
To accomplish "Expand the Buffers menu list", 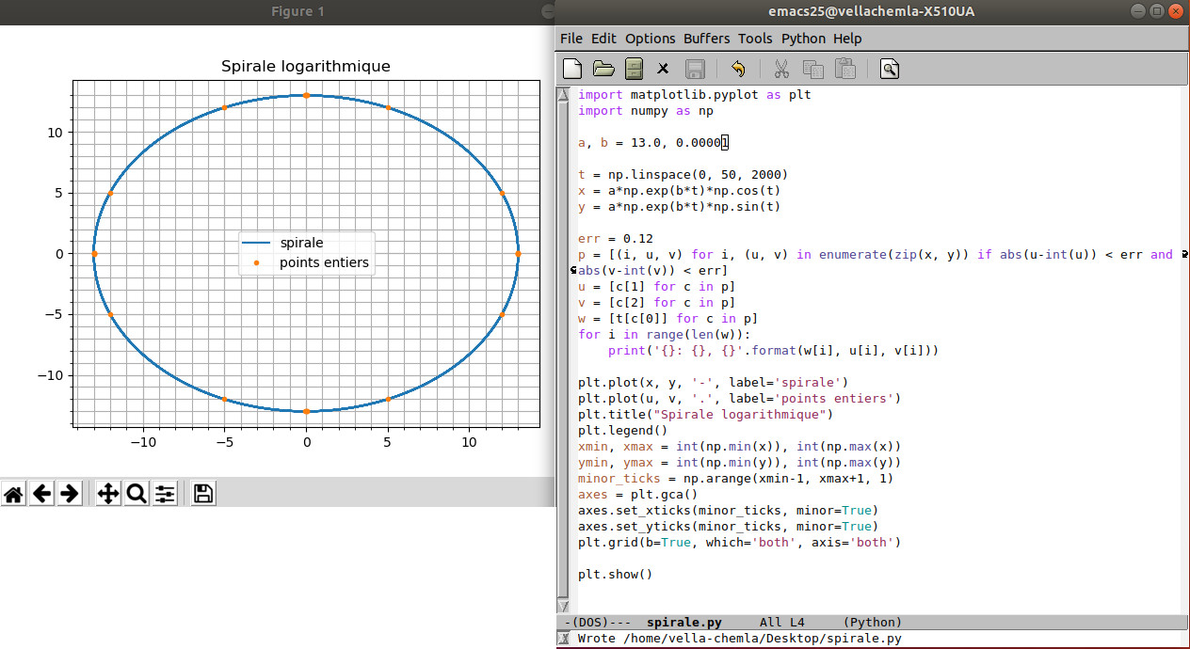I will 706,39.
